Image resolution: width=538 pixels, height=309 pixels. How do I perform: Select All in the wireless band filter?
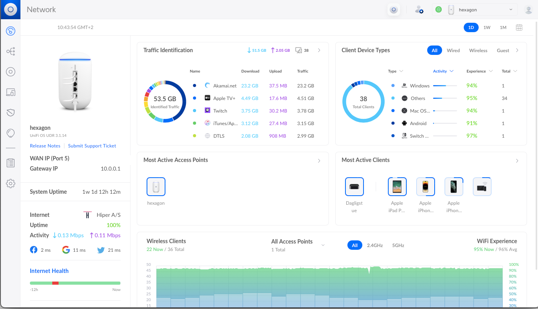(x=355, y=245)
